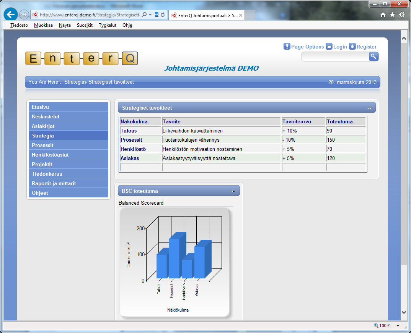This screenshot has height=333, width=411.
Task: Close the EnterQ Johtamisportaali tab
Action: 241,15
